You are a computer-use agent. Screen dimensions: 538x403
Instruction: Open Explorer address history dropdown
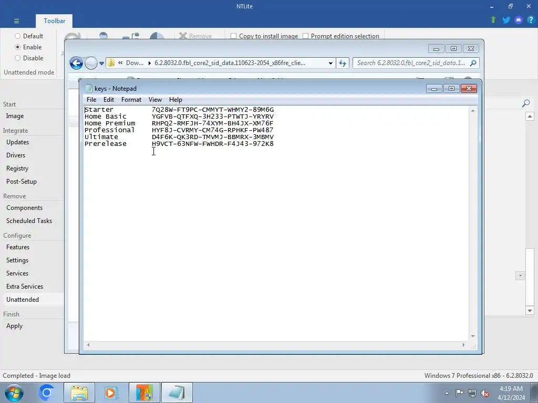point(330,63)
